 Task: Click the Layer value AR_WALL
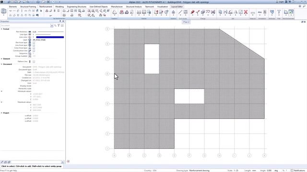pyautogui.click(x=39, y=40)
